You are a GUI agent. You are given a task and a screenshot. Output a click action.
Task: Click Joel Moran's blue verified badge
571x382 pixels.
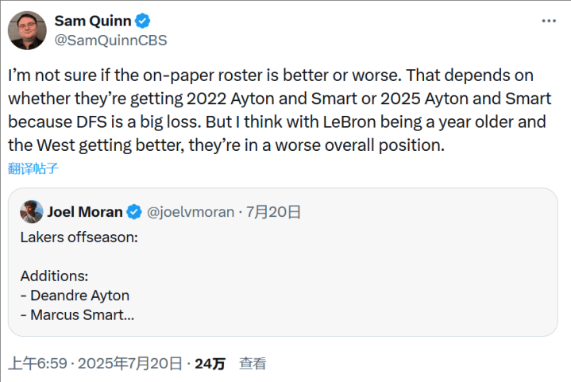click(134, 211)
